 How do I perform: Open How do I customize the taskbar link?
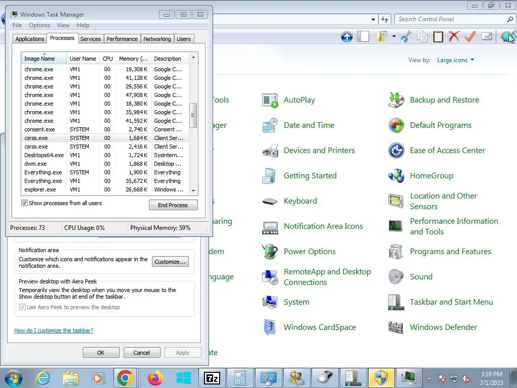[54, 330]
